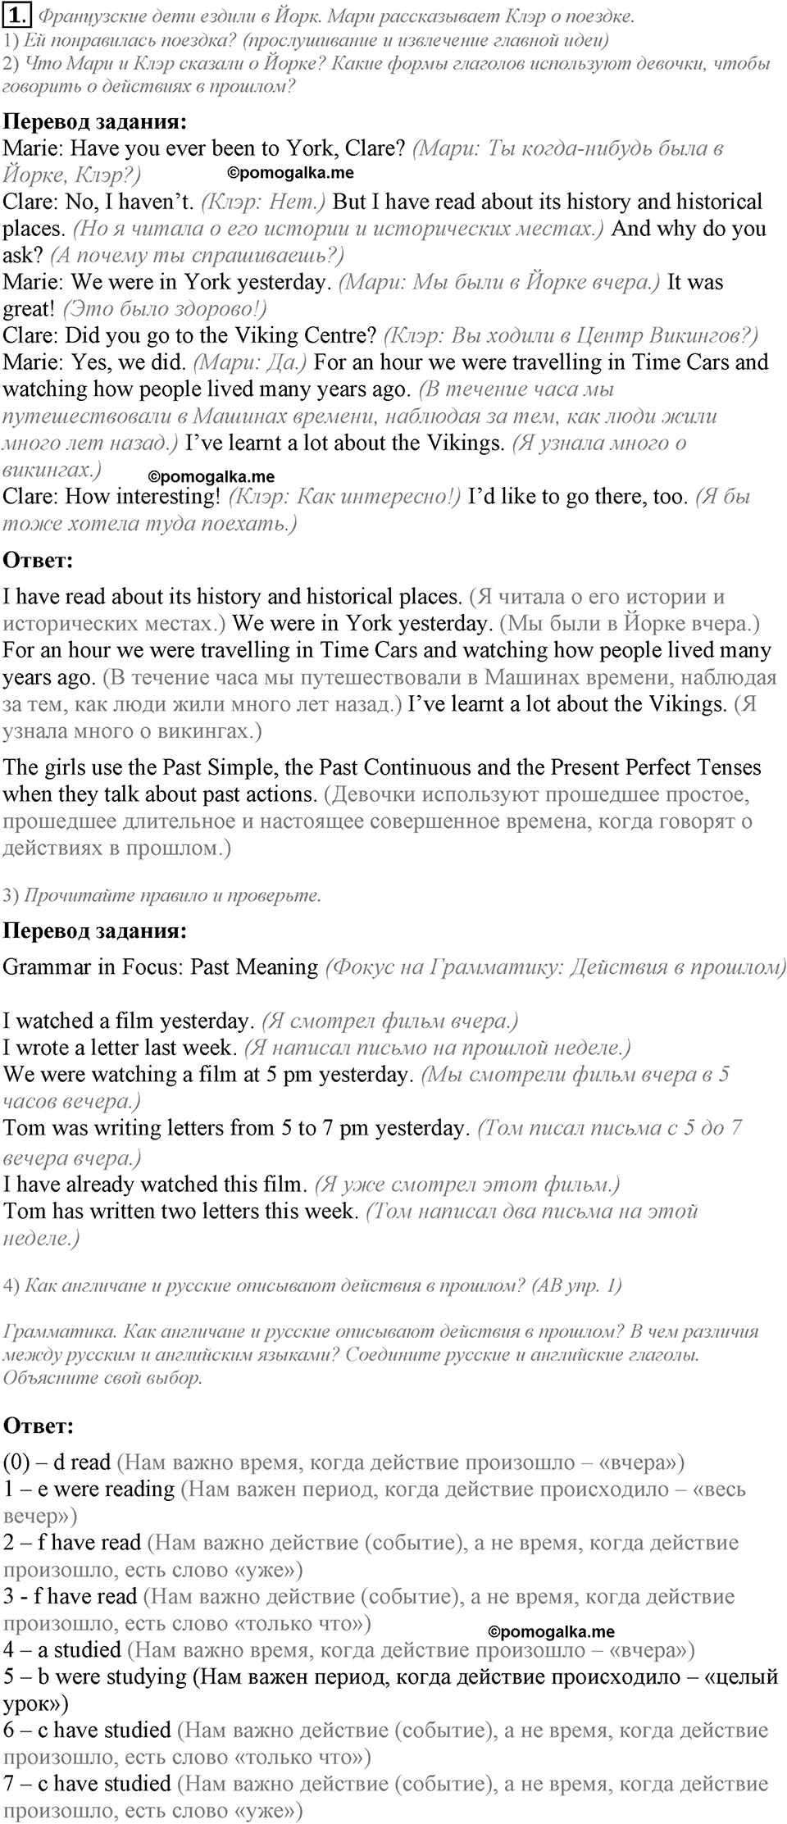Click "Clare: Did you go to the Viking Centre?"
The image size is (787, 1824).
pos(189,335)
